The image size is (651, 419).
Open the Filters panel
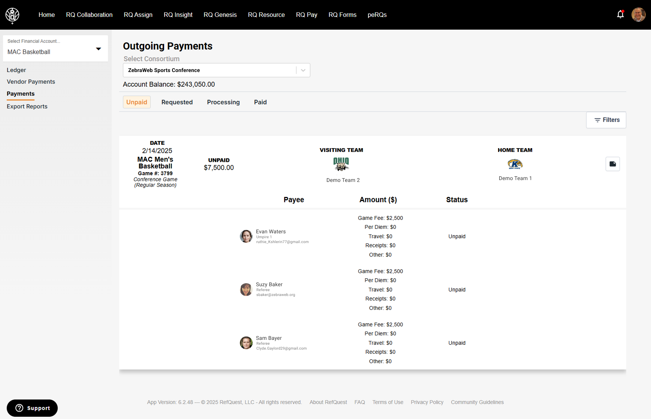pyautogui.click(x=606, y=120)
